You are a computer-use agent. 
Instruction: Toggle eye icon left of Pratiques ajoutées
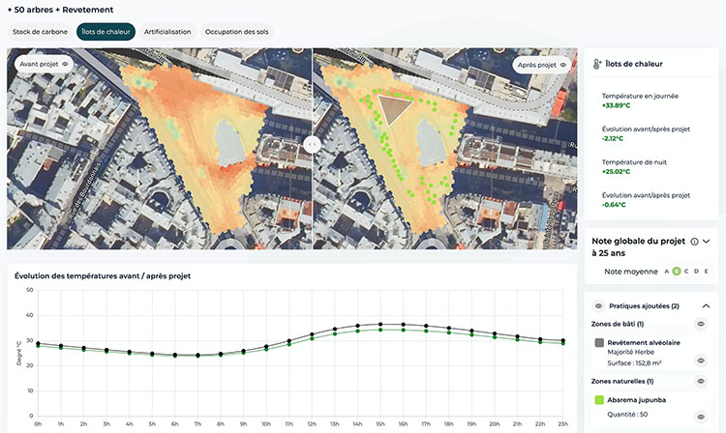coord(598,305)
